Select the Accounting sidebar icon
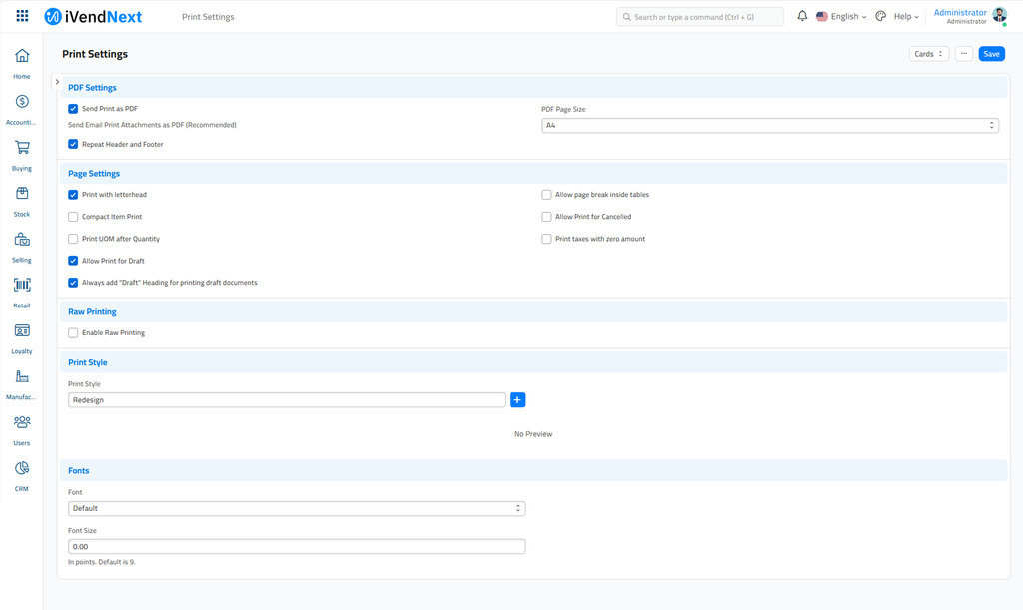Viewport: 1023px width, 610px height. pos(21,102)
